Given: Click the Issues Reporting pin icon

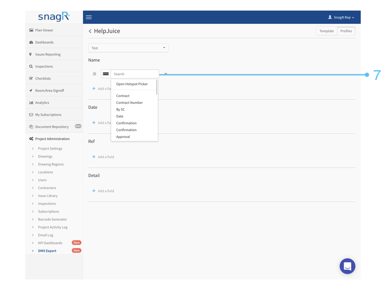Looking at the screenshot, I should point(31,54).
